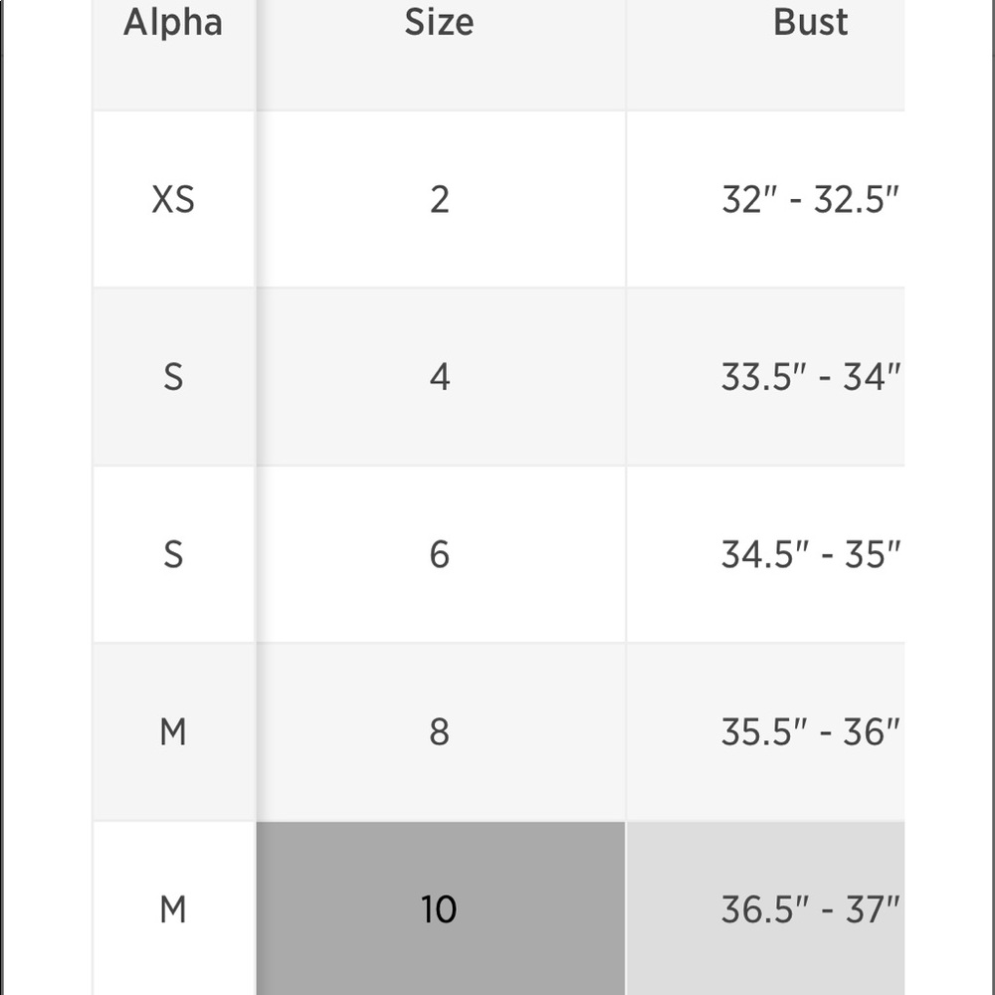The image size is (995, 995).
Task: Click the 36.5" - 37" bust measurement
Action: tap(810, 908)
